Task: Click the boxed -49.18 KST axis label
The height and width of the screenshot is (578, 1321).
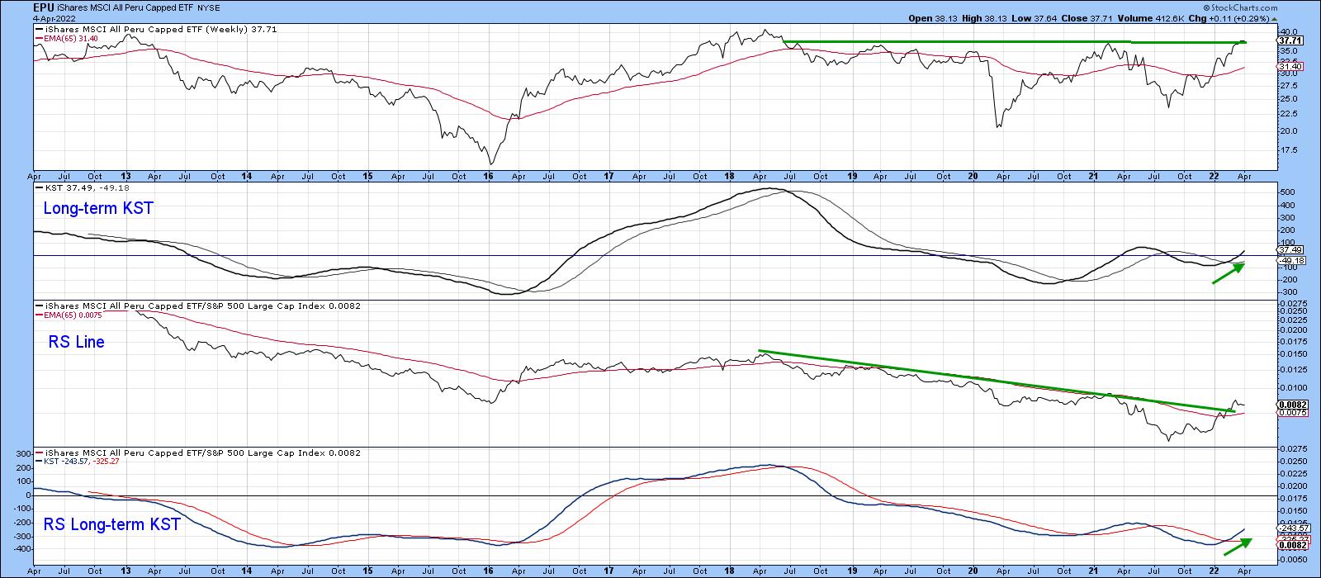Action: 1290,261
